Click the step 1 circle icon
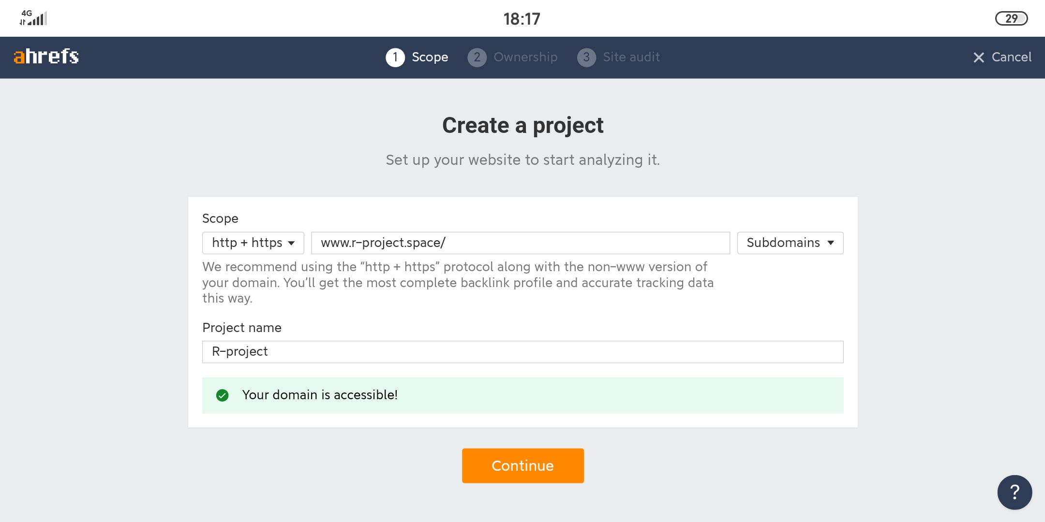 coord(395,58)
